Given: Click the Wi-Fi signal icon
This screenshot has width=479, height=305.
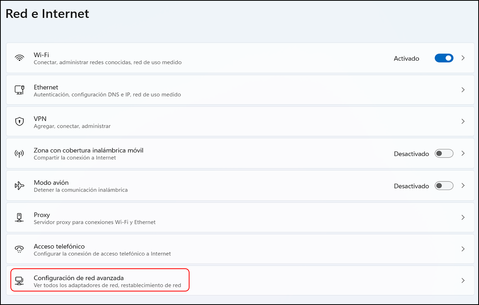Looking at the screenshot, I should pyautogui.click(x=19, y=58).
